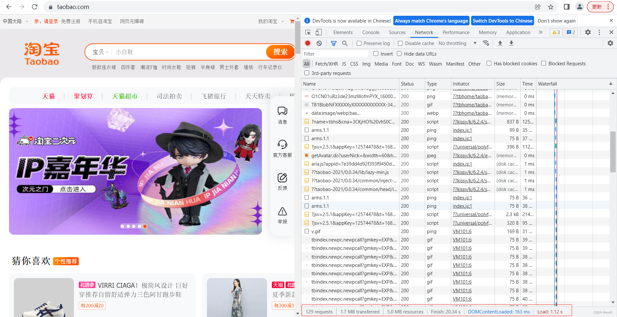
Task: Select the last orange carousel dot
Action: pos(145,226)
